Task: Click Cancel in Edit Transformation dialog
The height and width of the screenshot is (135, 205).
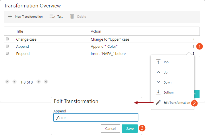Action: pos(110,128)
